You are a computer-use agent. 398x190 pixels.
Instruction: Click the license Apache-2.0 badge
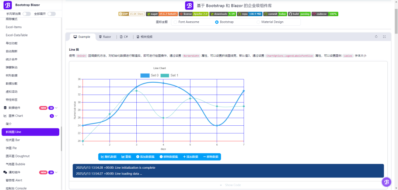pos(193,14)
